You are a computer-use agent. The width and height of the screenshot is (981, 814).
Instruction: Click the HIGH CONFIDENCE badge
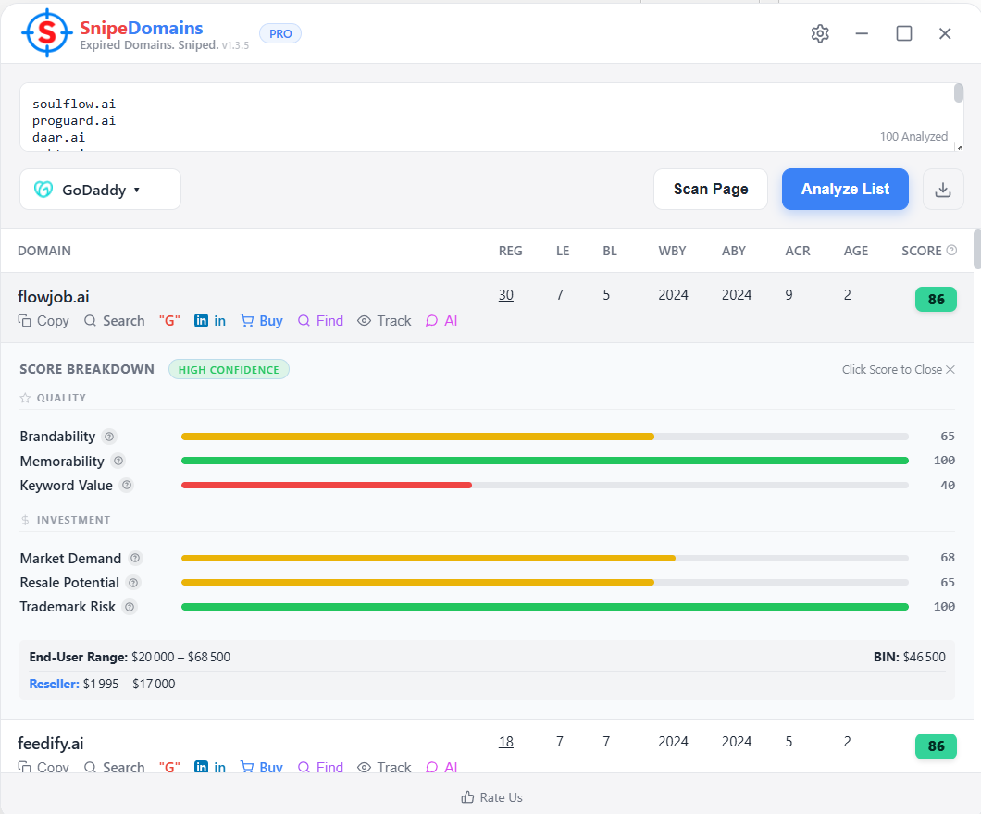(x=229, y=369)
